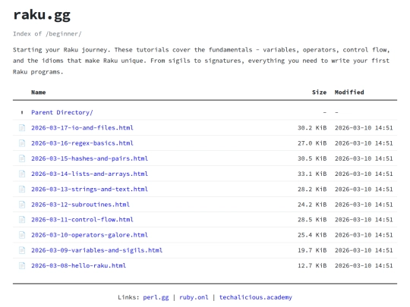Click the file icon beside 2026-03-08-hello-raku.html
The height and width of the screenshot is (307, 410).
[x=22, y=266]
